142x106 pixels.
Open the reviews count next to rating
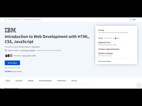108,38
